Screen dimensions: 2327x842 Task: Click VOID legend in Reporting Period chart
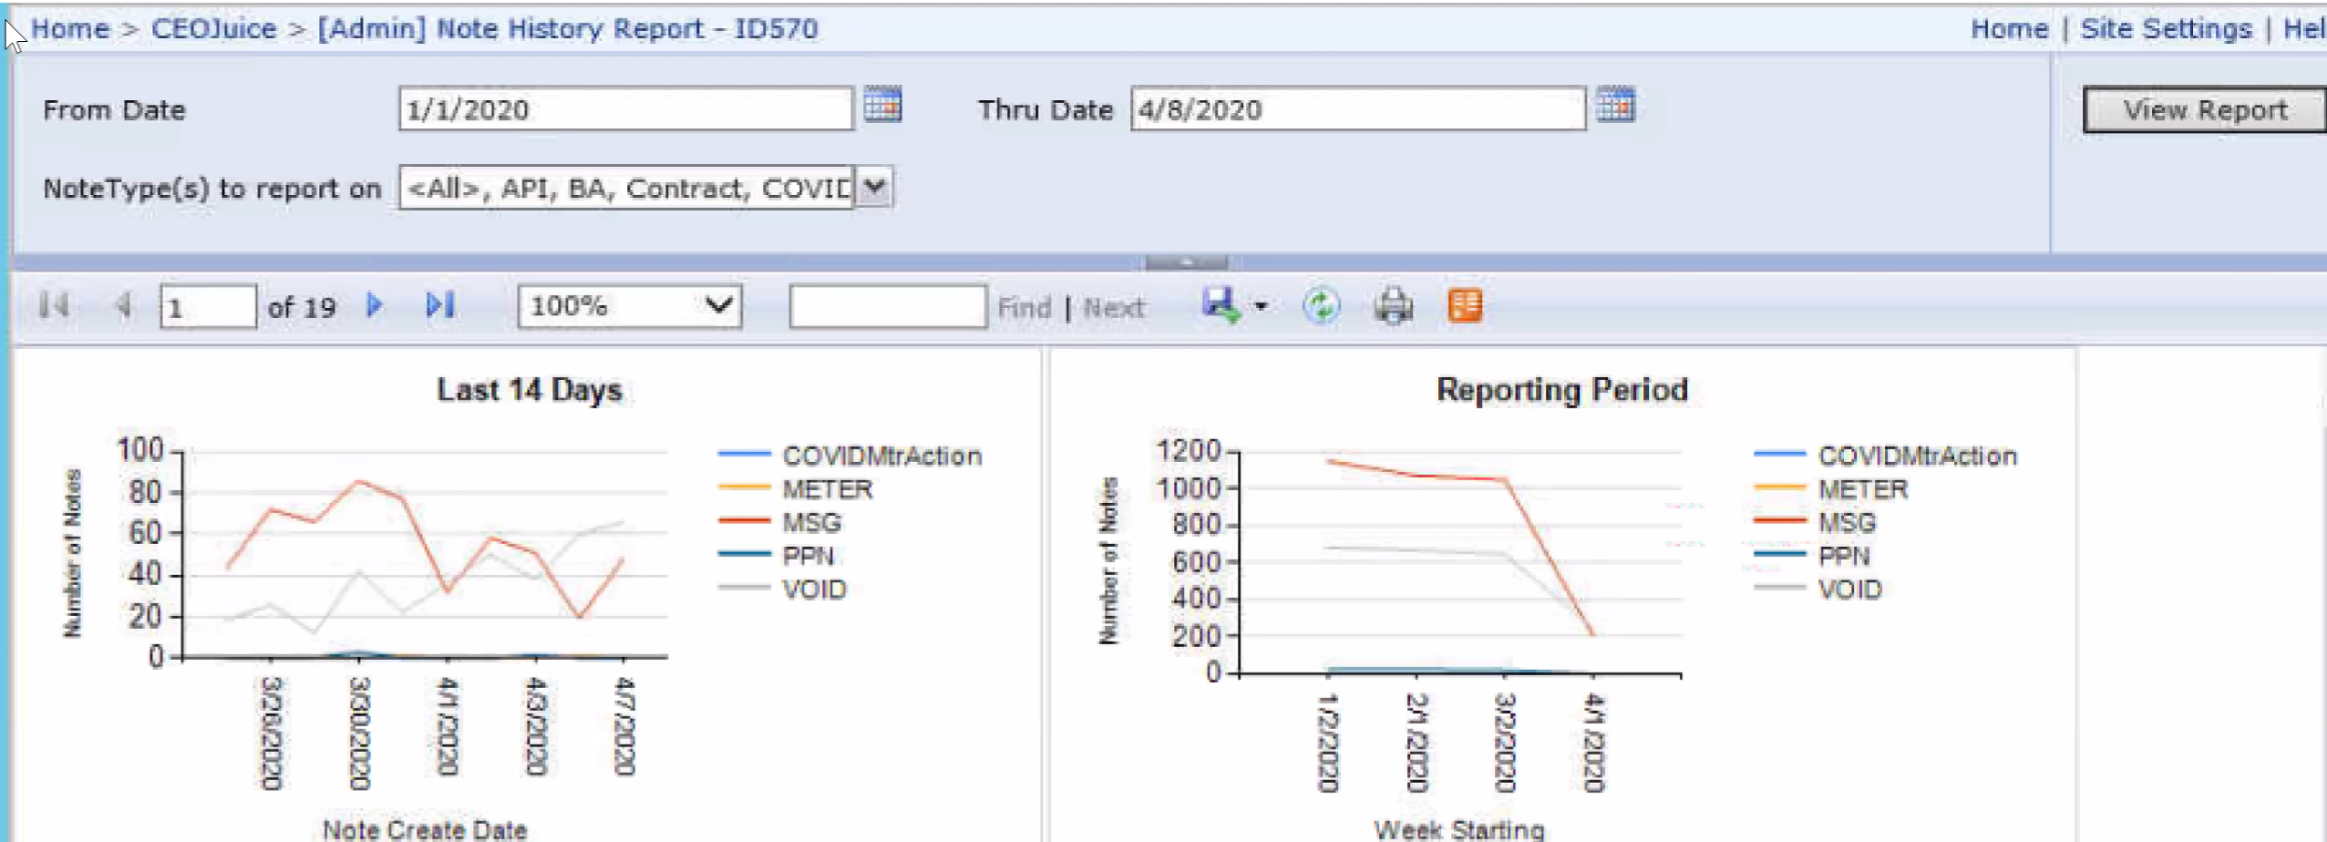tap(1849, 590)
